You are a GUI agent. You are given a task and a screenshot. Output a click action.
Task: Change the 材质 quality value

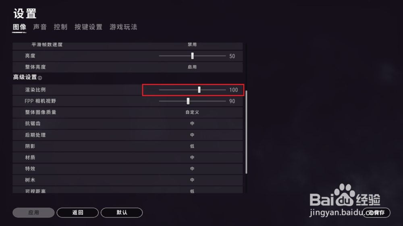click(192, 157)
